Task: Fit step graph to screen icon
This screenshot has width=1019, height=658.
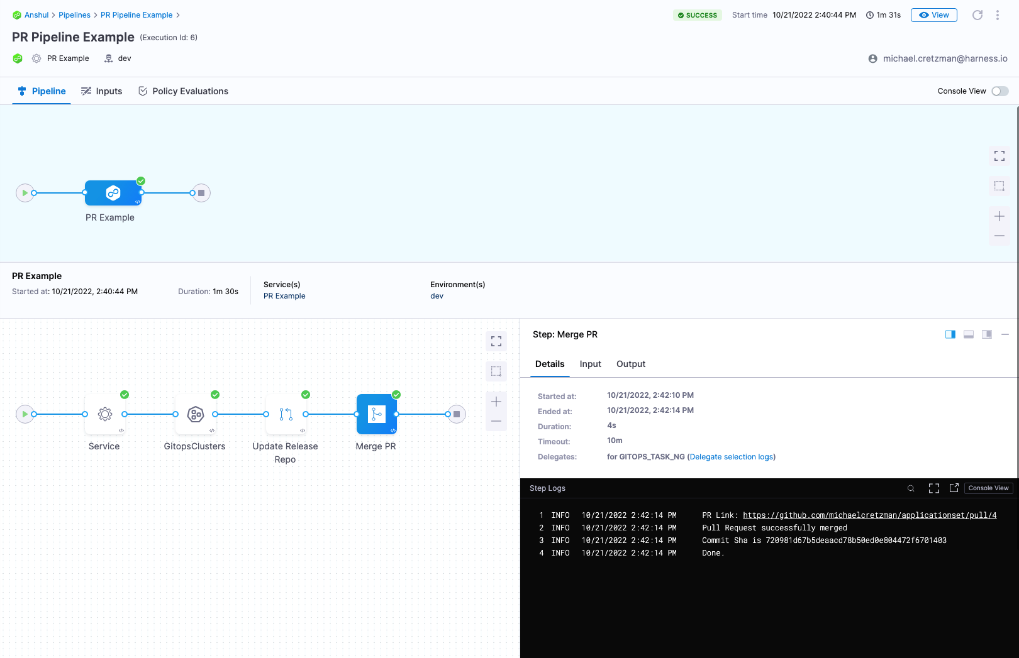Action: tap(496, 341)
